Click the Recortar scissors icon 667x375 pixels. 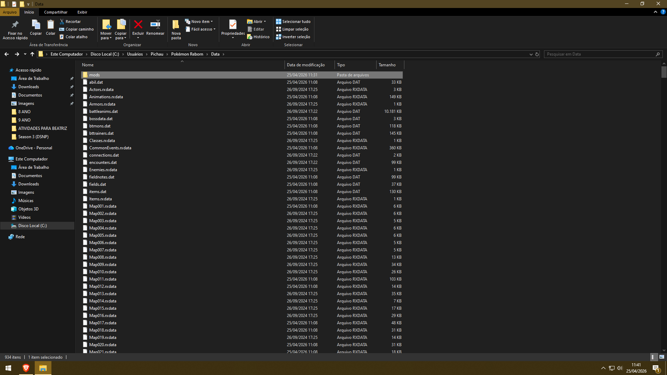click(x=62, y=22)
